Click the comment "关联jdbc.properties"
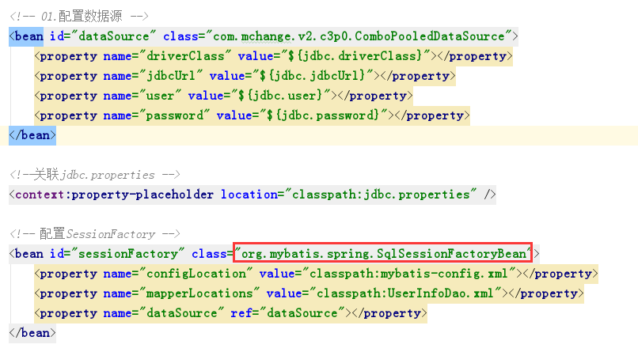 click(x=94, y=175)
